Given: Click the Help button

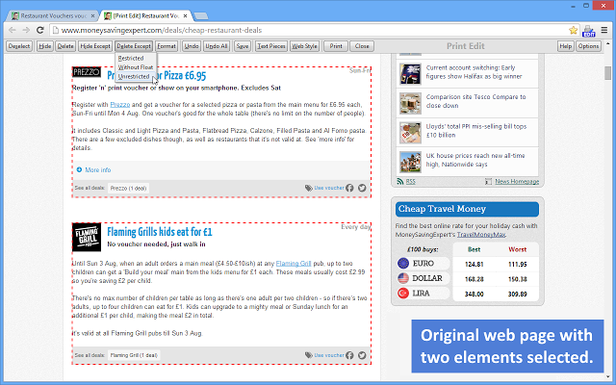Looking at the screenshot, I should pyautogui.click(x=566, y=46).
